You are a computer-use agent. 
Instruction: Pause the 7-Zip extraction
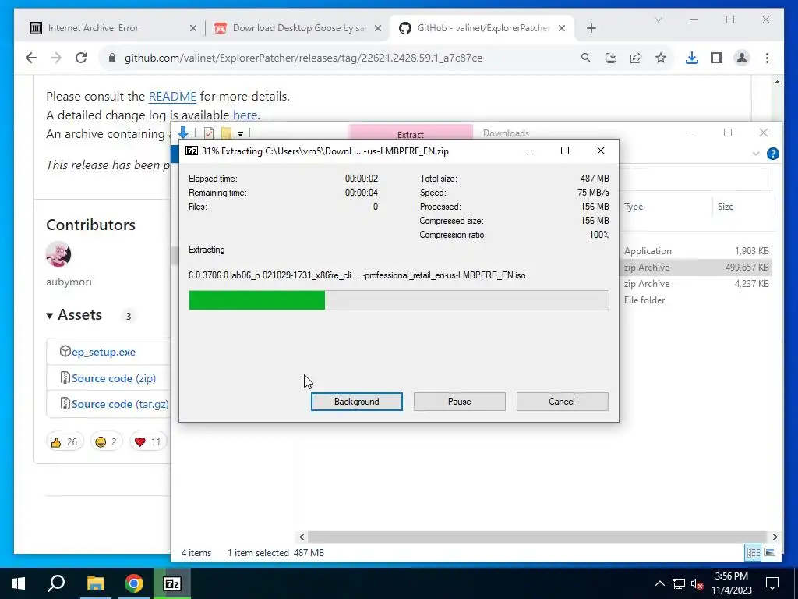click(x=459, y=402)
